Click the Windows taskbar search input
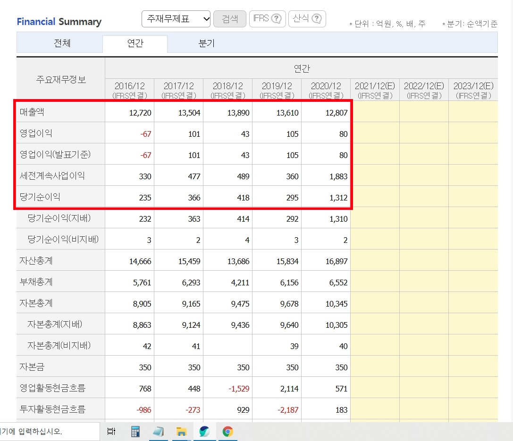 [x=47, y=431]
